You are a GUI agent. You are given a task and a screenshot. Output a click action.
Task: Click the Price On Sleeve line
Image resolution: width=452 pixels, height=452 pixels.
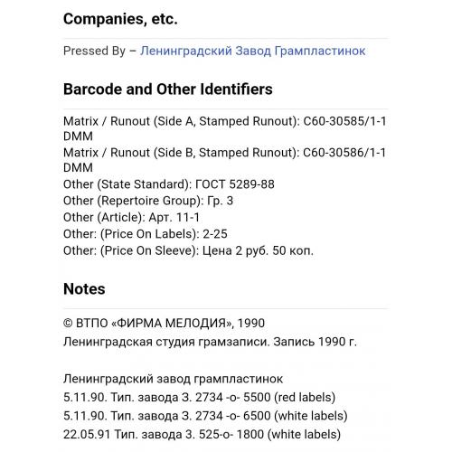click(188, 250)
